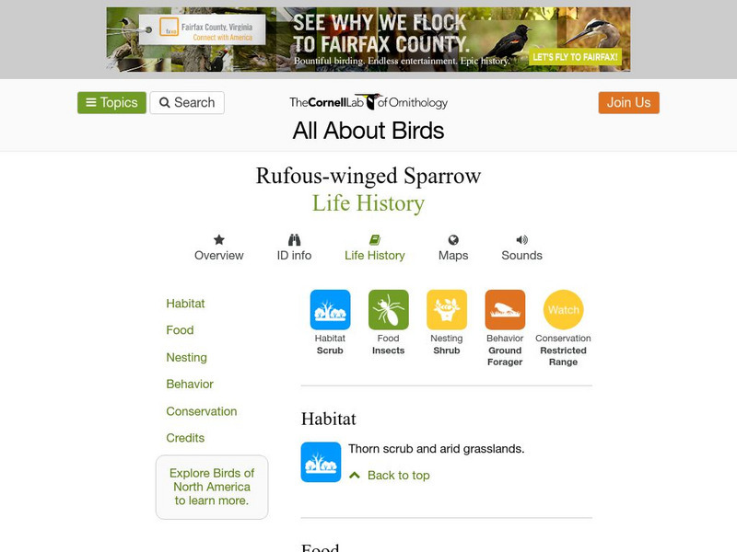The image size is (737, 552).
Task: Click the Cornell Lab of Ornithology logo
Action: (x=368, y=102)
